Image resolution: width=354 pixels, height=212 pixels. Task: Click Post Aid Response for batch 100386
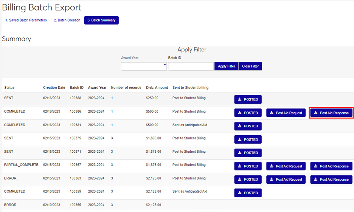click(331, 113)
